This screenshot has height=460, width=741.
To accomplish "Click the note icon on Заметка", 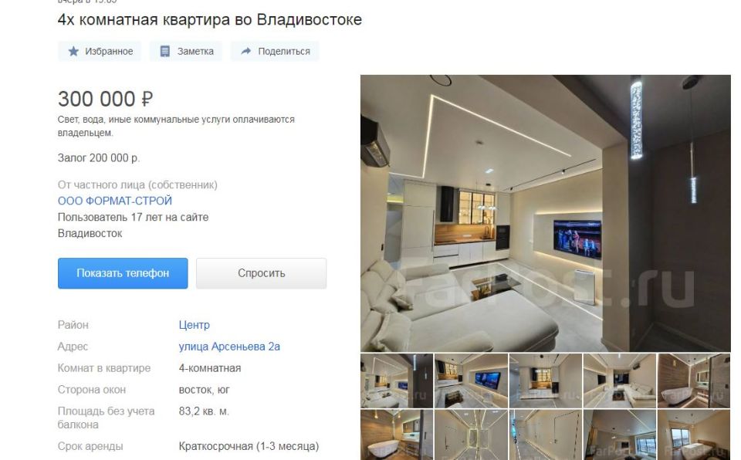I will click(x=164, y=51).
